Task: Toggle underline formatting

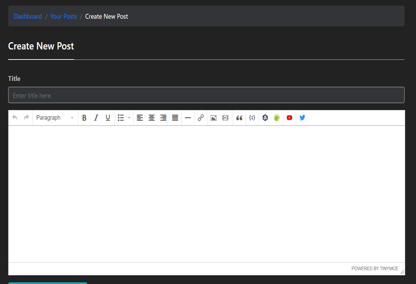Action: tap(108, 118)
